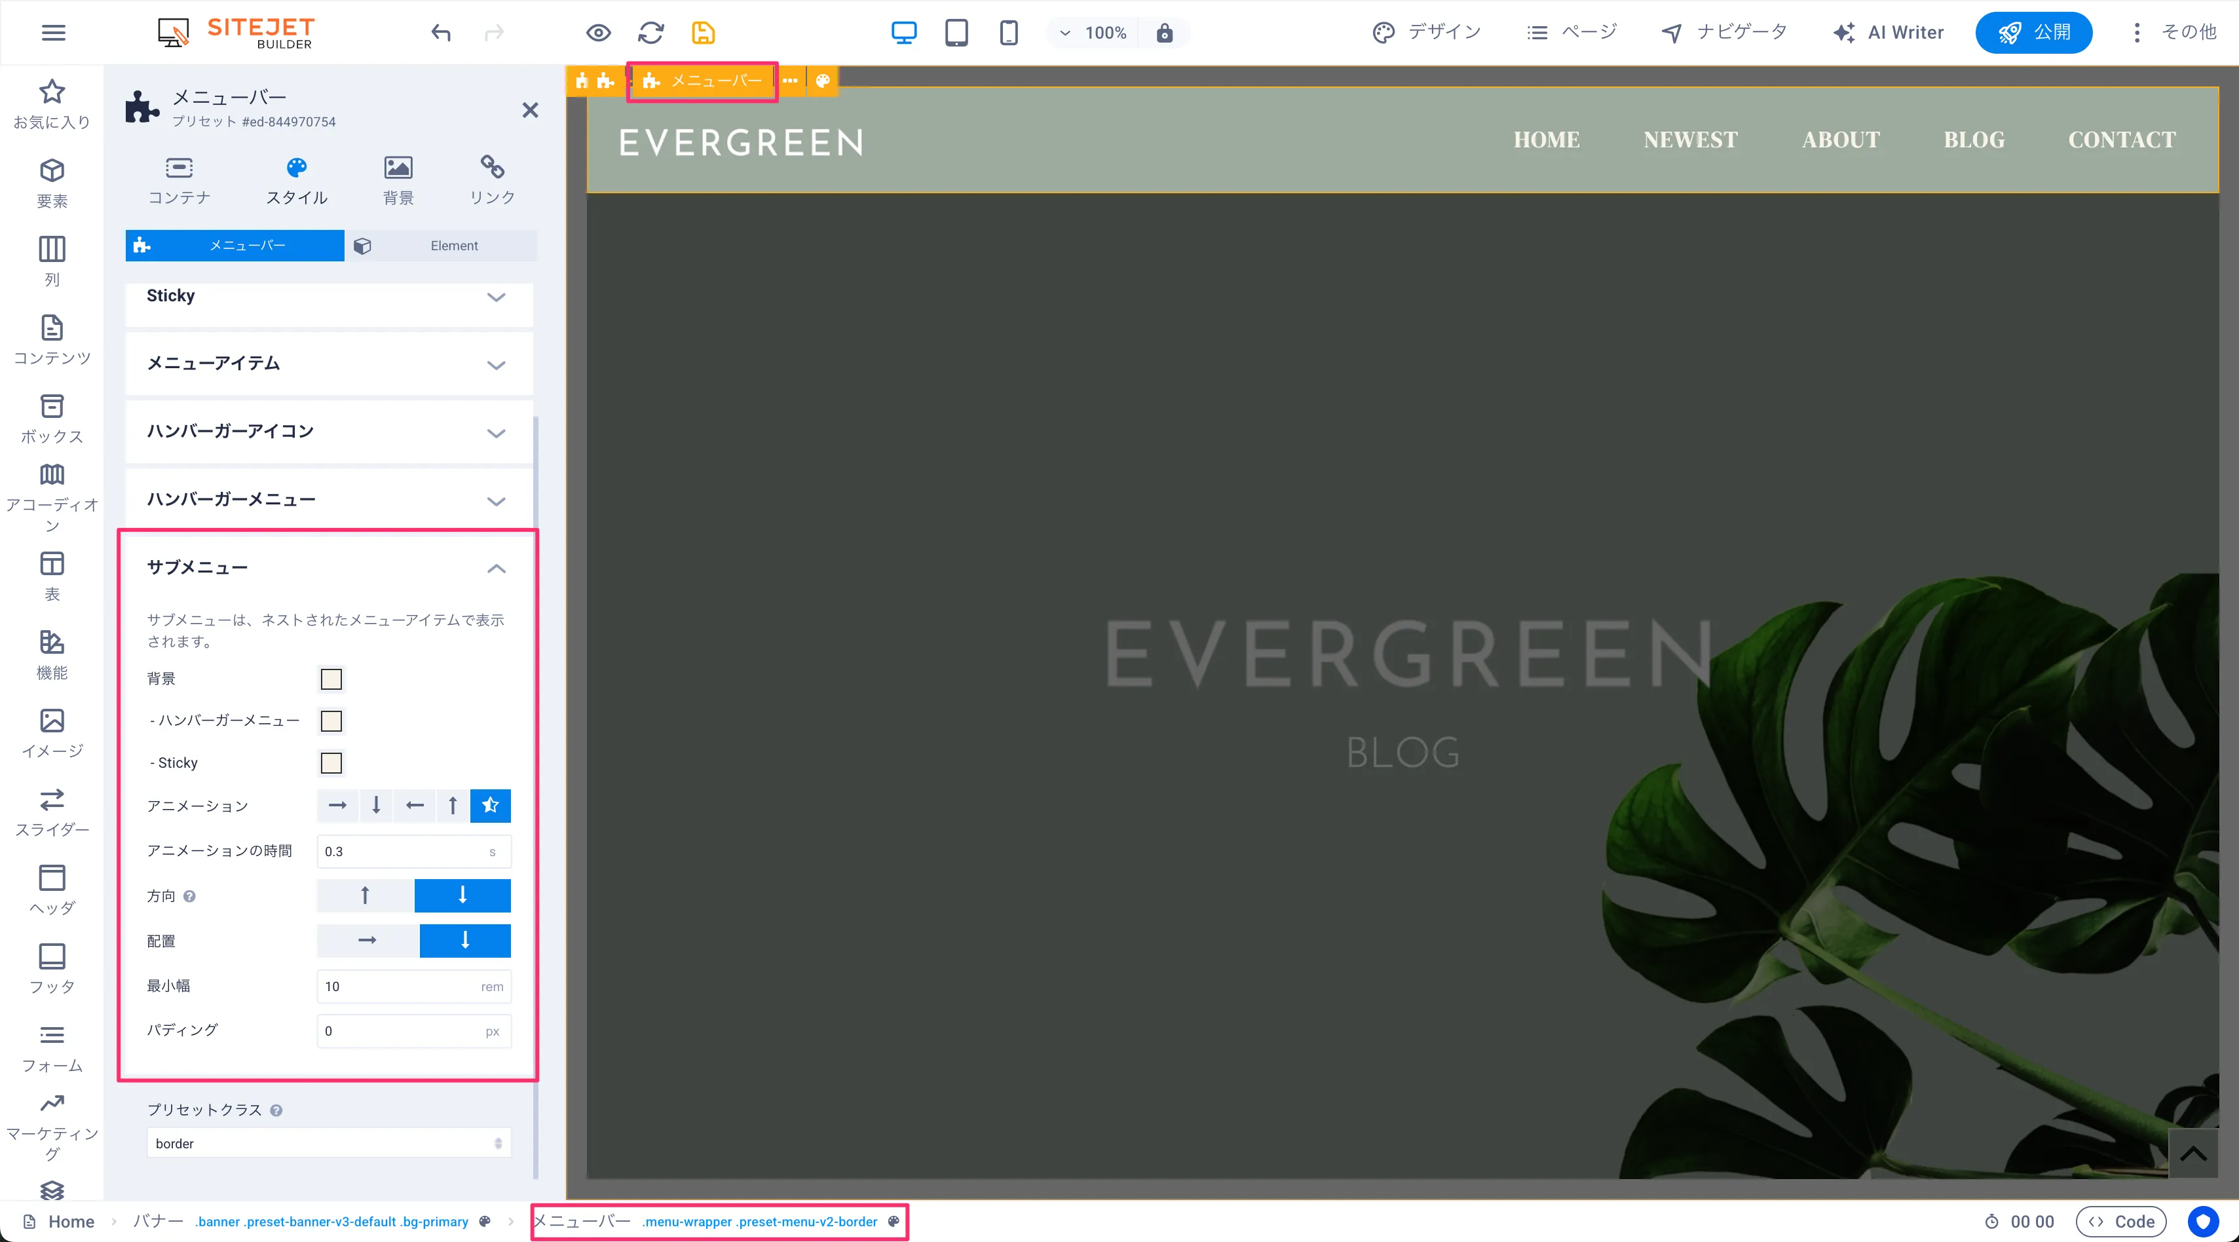Viewport: 2239px width, 1242px height.
Task: Launch AI Writer
Action: [1888, 33]
